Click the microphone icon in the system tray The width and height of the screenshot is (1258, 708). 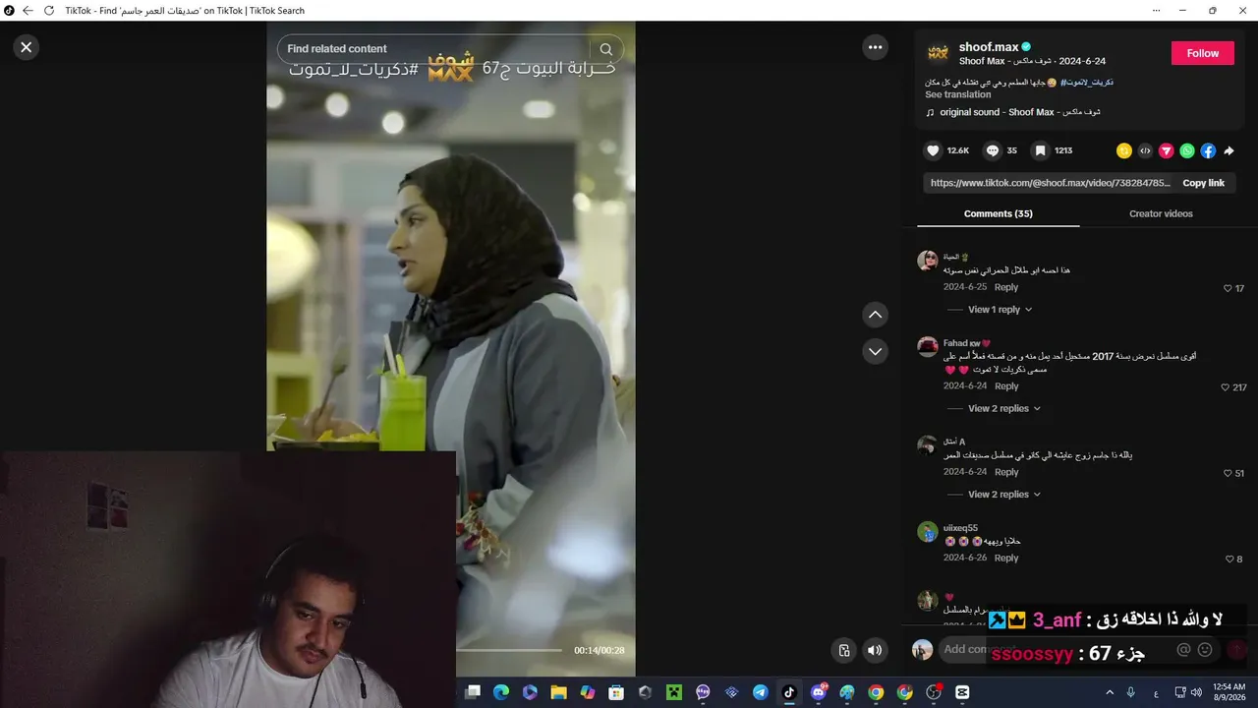1131,692
